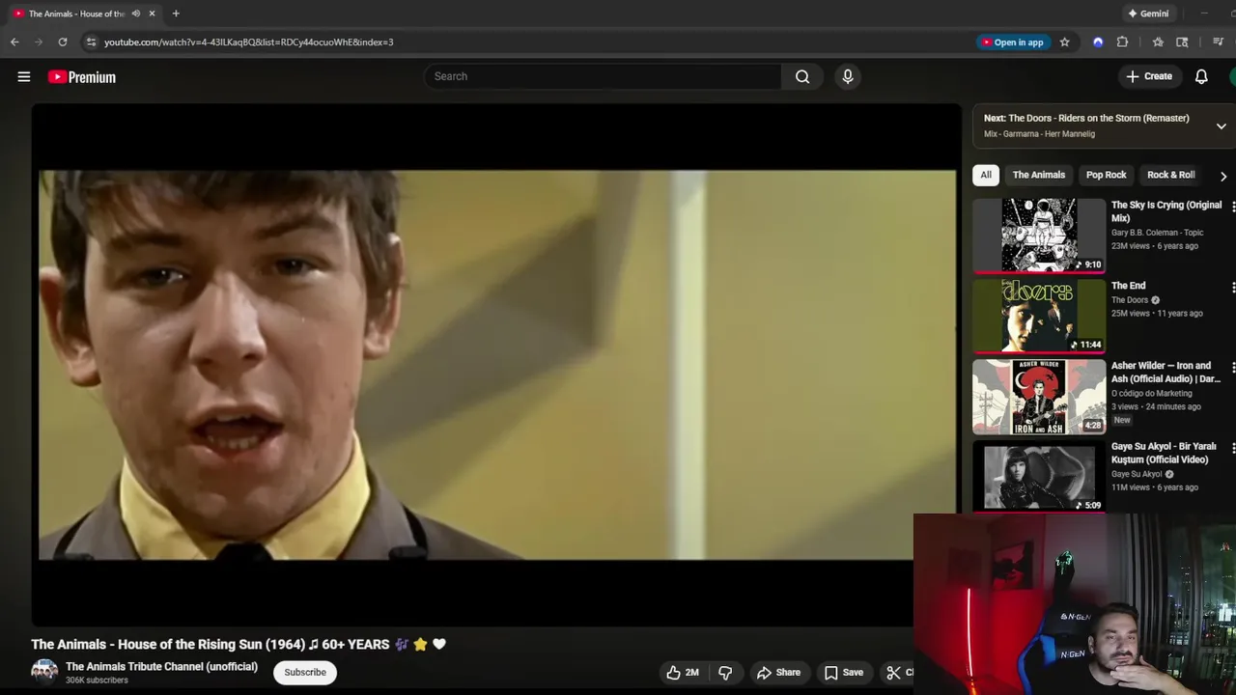
Task: Share the video
Action: [x=778, y=673]
